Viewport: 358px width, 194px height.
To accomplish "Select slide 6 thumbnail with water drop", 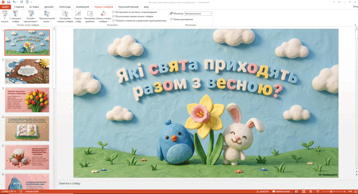I will tap(27, 181).
